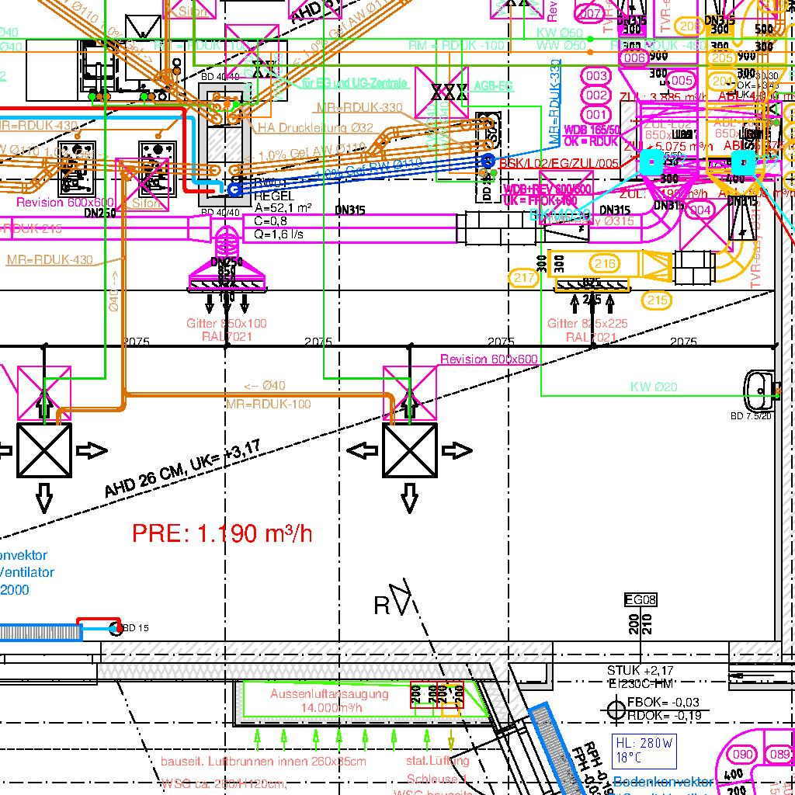
Task: Click the downward airflow arrow below the central ceiling unit
Action: (x=410, y=498)
